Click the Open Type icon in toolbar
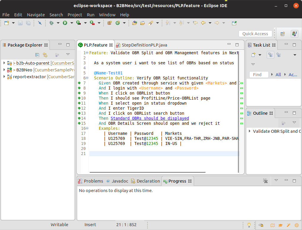 point(134,23)
